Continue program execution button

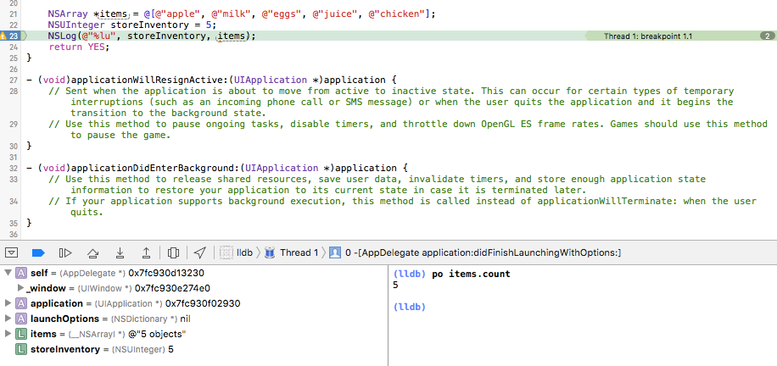coord(65,252)
